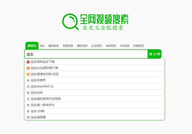192x134 pixels.
Task: Select suggestion 逃生通道被切断,且短
Action: click(x=44, y=74)
